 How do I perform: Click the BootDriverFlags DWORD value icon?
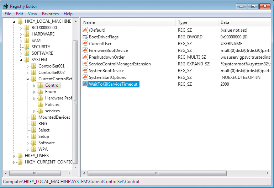[85, 37]
